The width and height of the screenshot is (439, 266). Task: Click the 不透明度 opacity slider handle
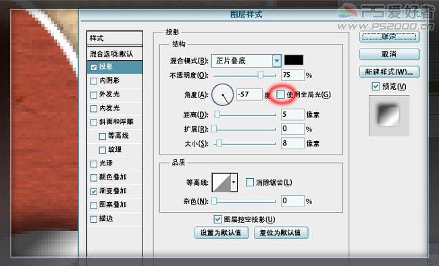point(261,74)
